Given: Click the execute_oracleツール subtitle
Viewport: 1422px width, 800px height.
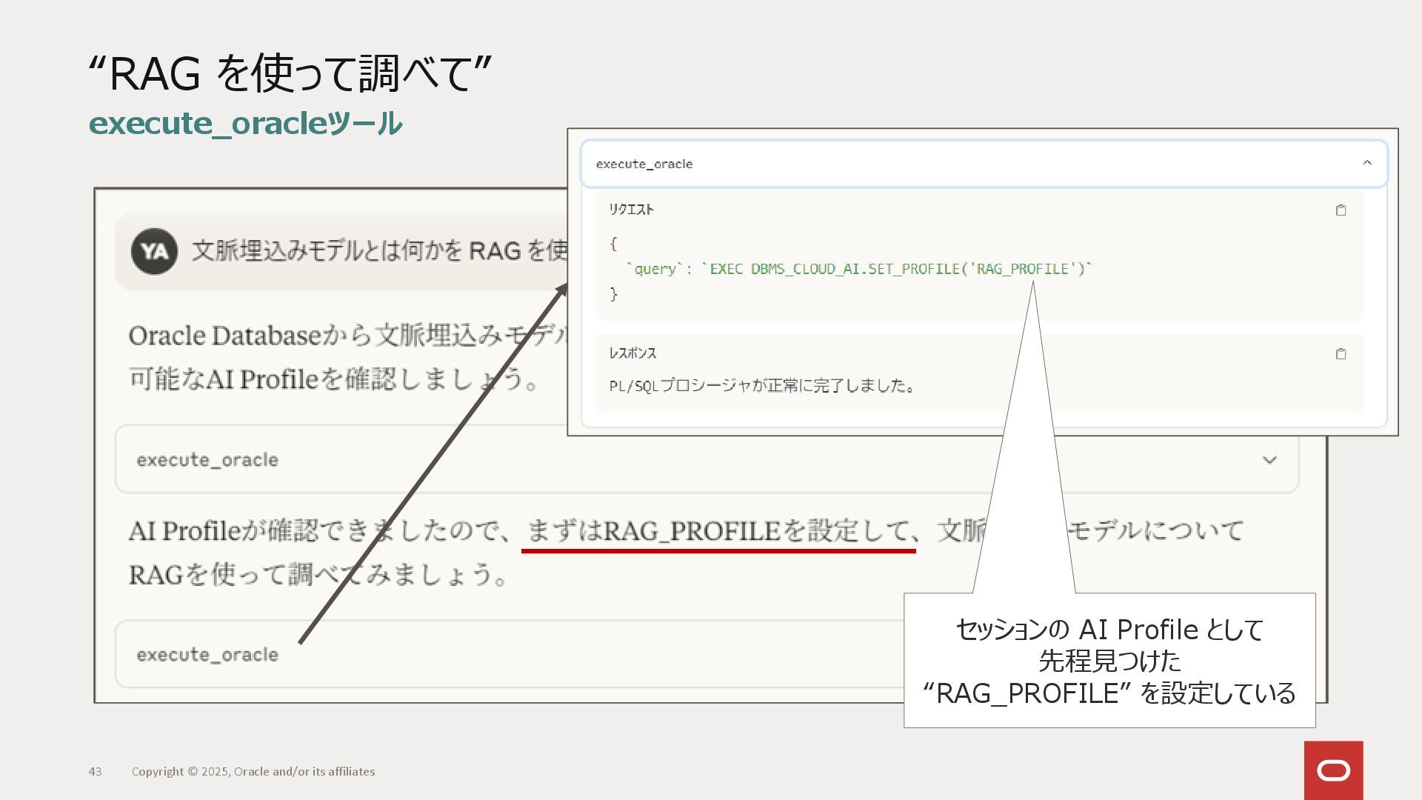Looking at the screenshot, I should click(x=245, y=123).
